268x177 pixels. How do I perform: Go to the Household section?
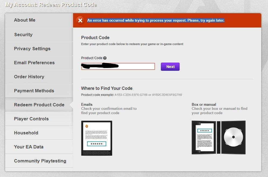click(26, 133)
